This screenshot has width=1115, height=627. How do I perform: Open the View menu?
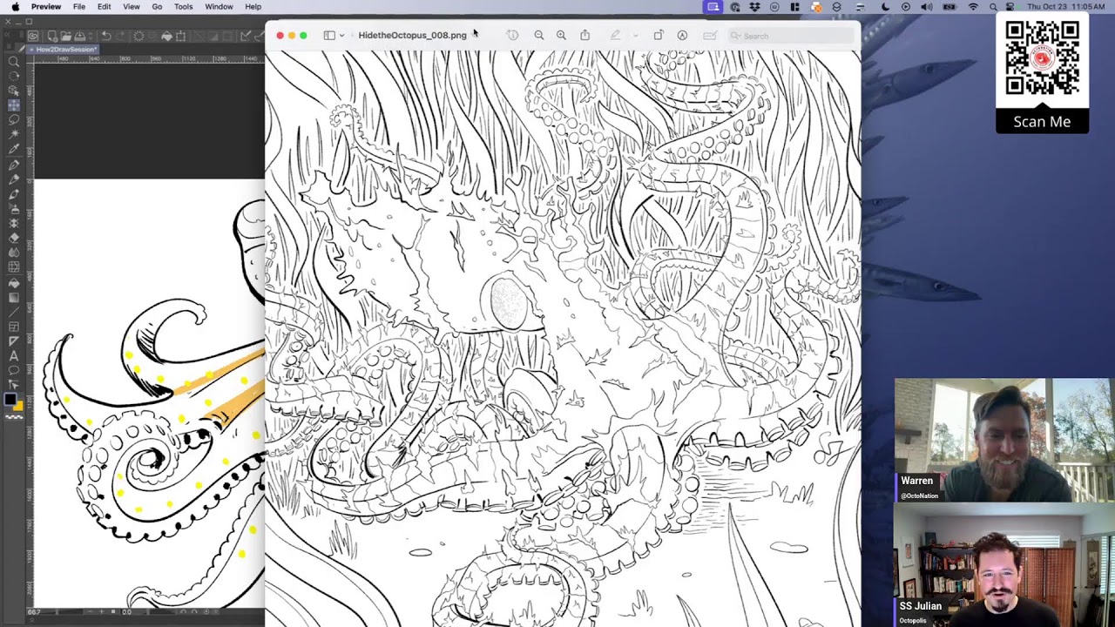[132, 6]
